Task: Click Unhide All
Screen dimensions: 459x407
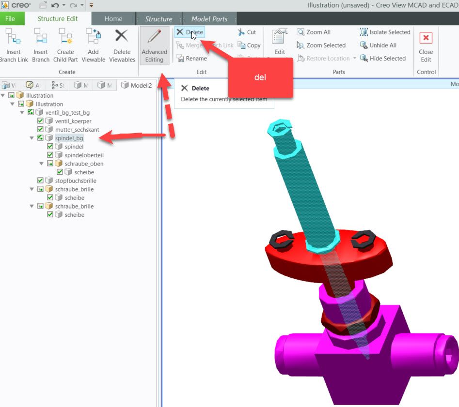Action: click(x=378, y=45)
